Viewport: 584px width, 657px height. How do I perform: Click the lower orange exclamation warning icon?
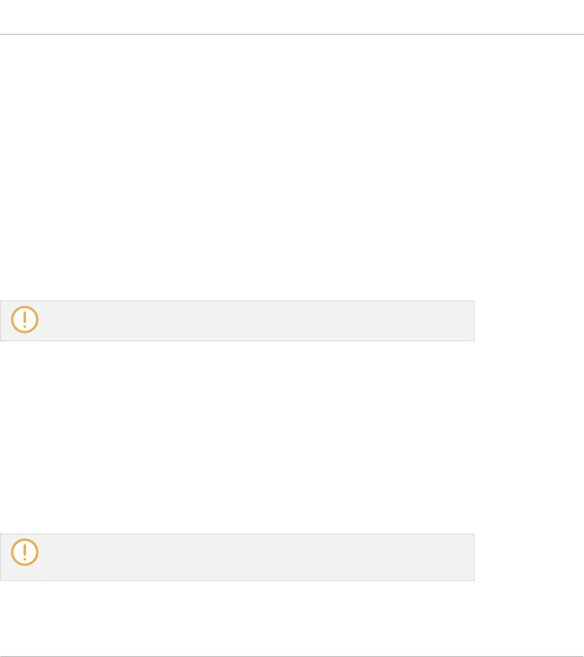click(25, 553)
